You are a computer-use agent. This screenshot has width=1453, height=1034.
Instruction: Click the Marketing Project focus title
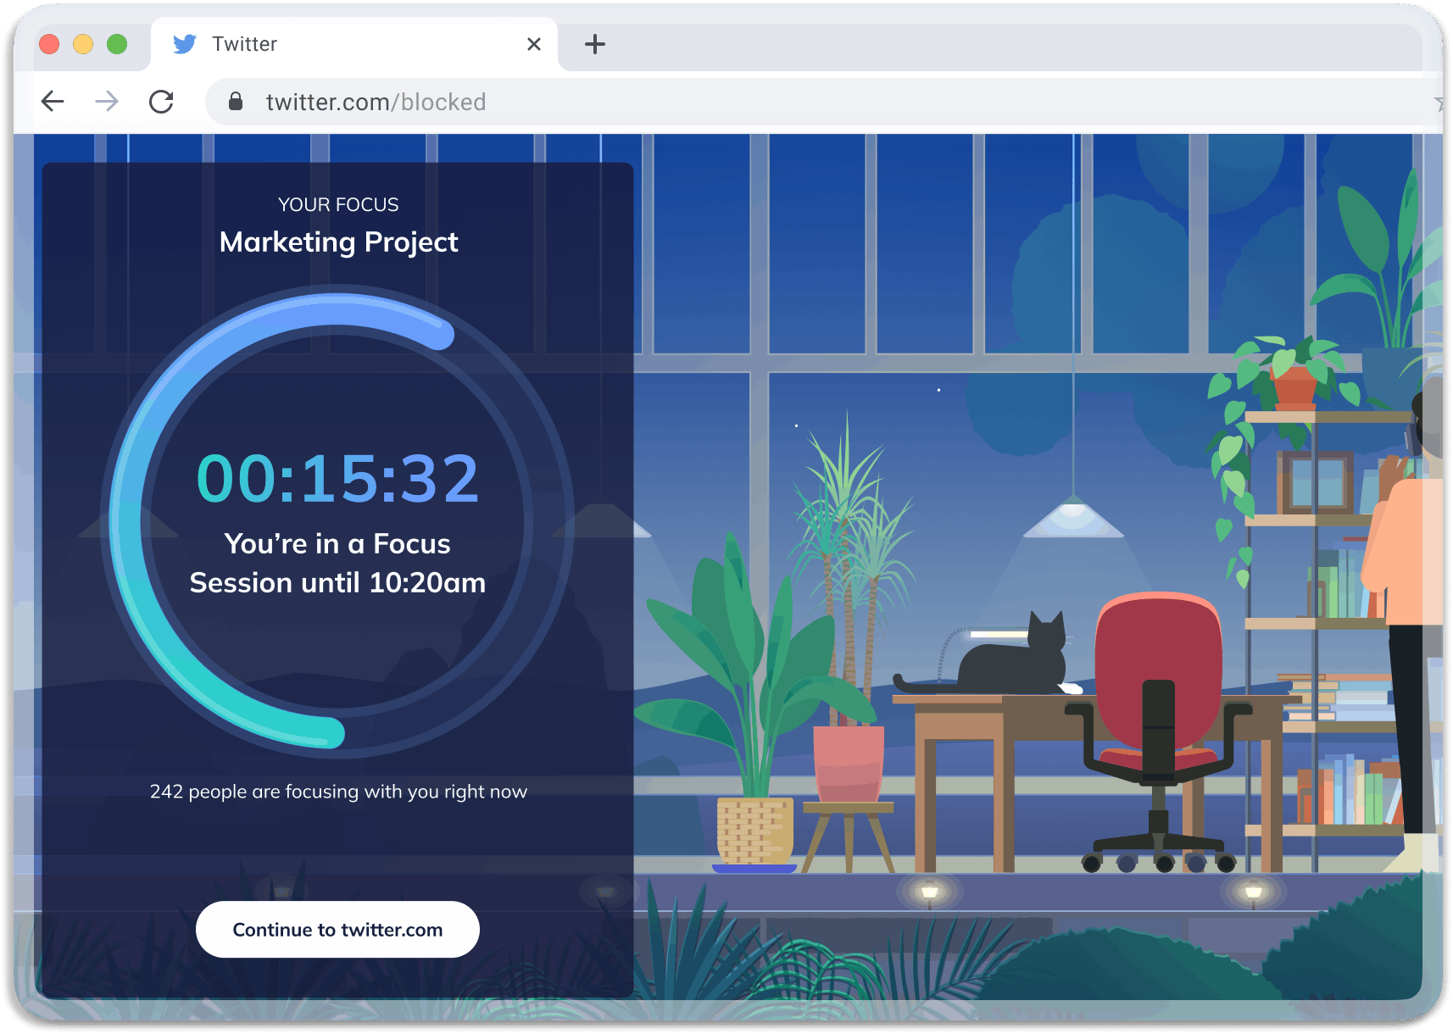tap(338, 242)
